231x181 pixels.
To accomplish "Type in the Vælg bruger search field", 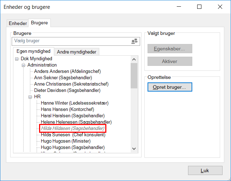I will (x=70, y=41).
